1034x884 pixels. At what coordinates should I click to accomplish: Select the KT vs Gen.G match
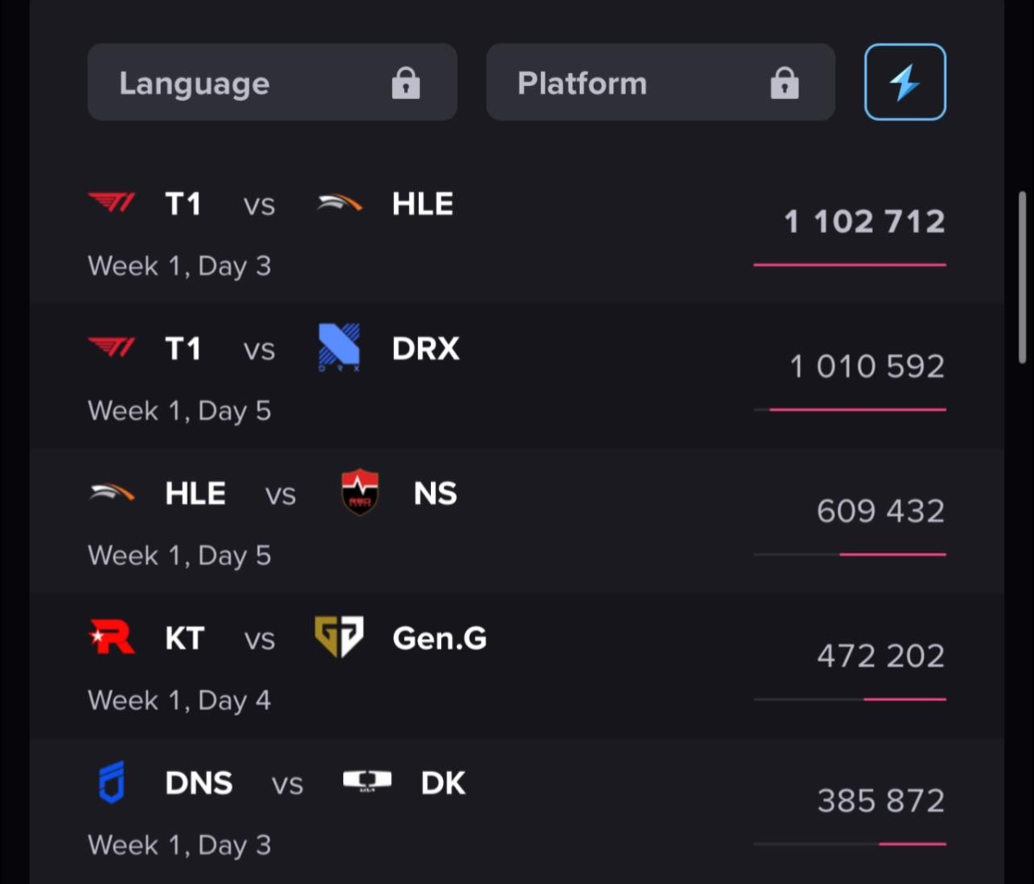517,667
